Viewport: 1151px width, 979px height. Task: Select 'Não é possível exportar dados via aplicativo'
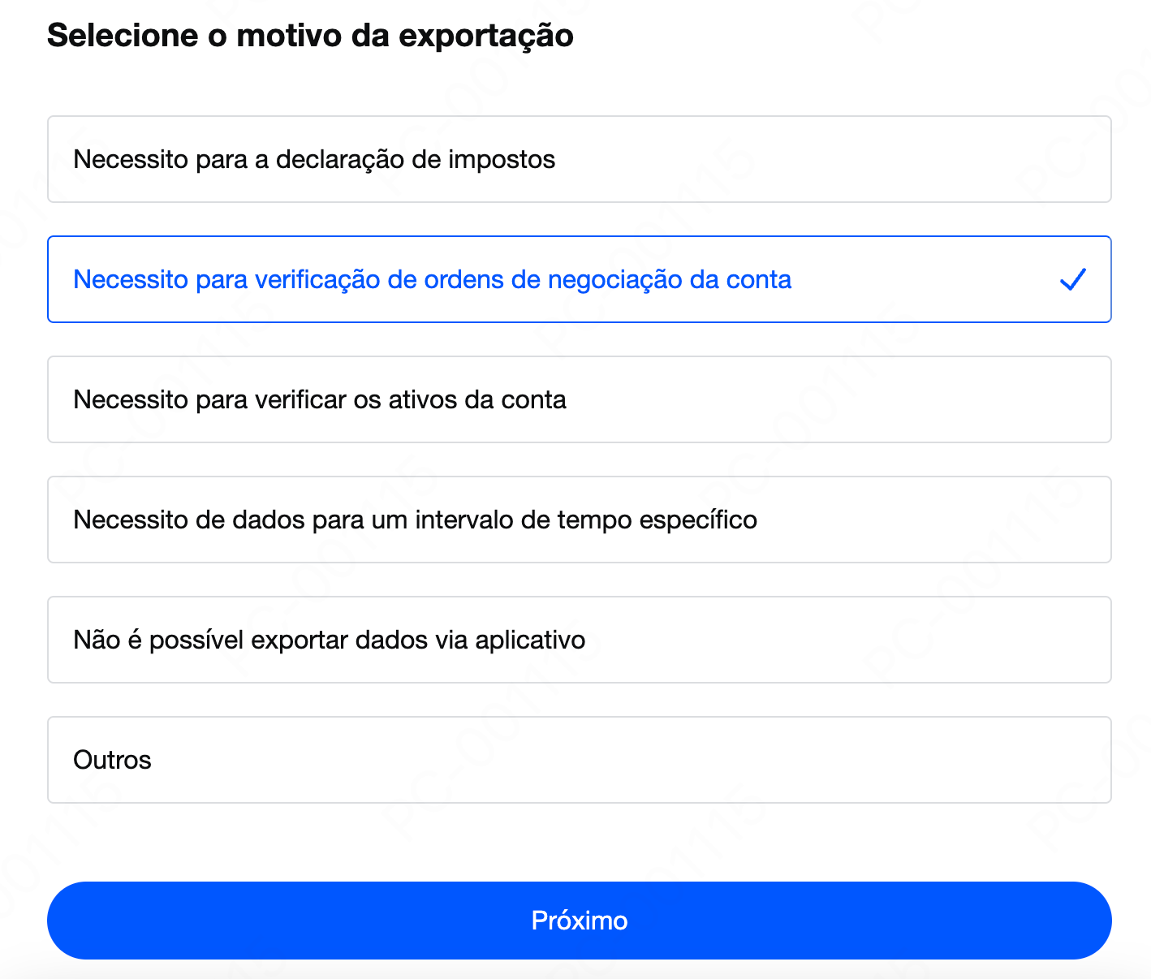click(x=579, y=640)
